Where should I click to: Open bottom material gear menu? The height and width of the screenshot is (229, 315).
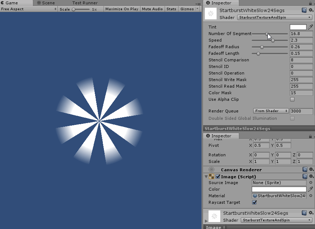[x=311, y=213]
